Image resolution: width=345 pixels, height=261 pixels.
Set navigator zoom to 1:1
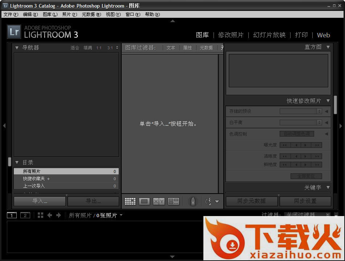pos(99,48)
